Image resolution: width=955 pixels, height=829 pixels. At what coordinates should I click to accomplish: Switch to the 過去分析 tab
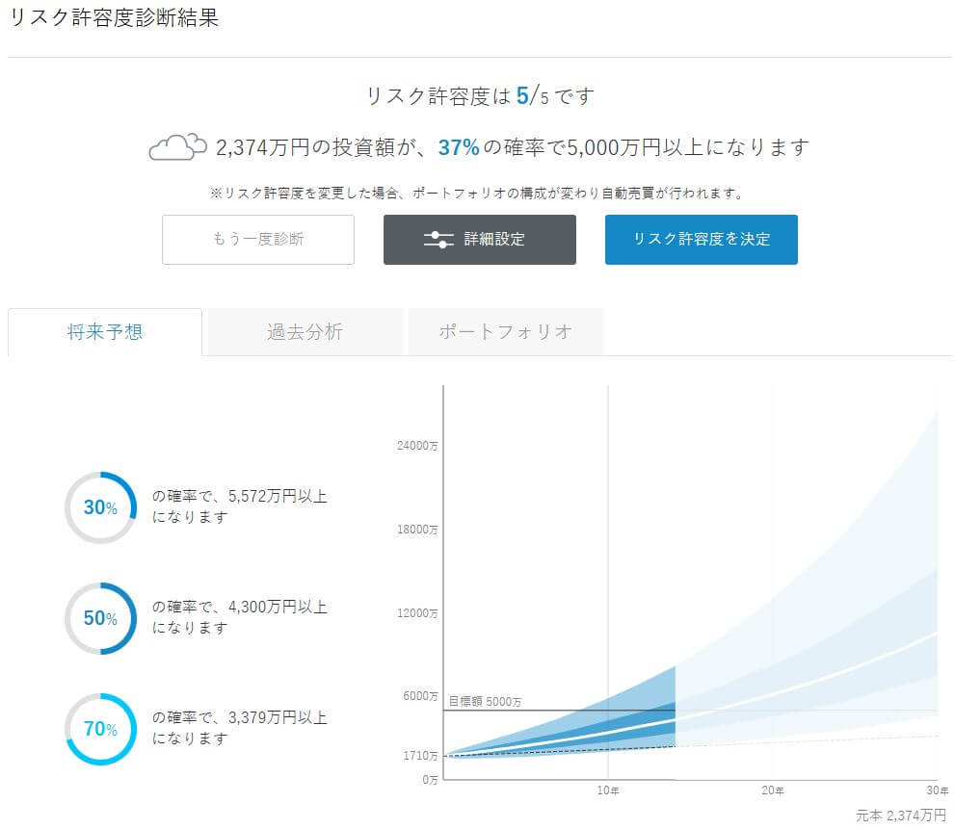[305, 332]
